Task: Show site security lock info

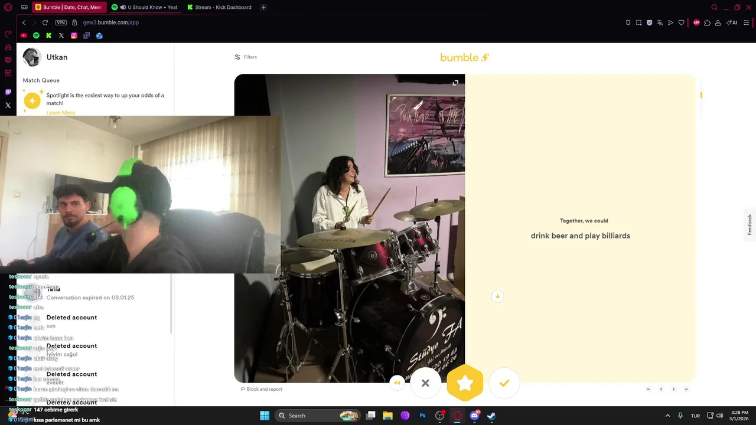Action: coord(74,22)
